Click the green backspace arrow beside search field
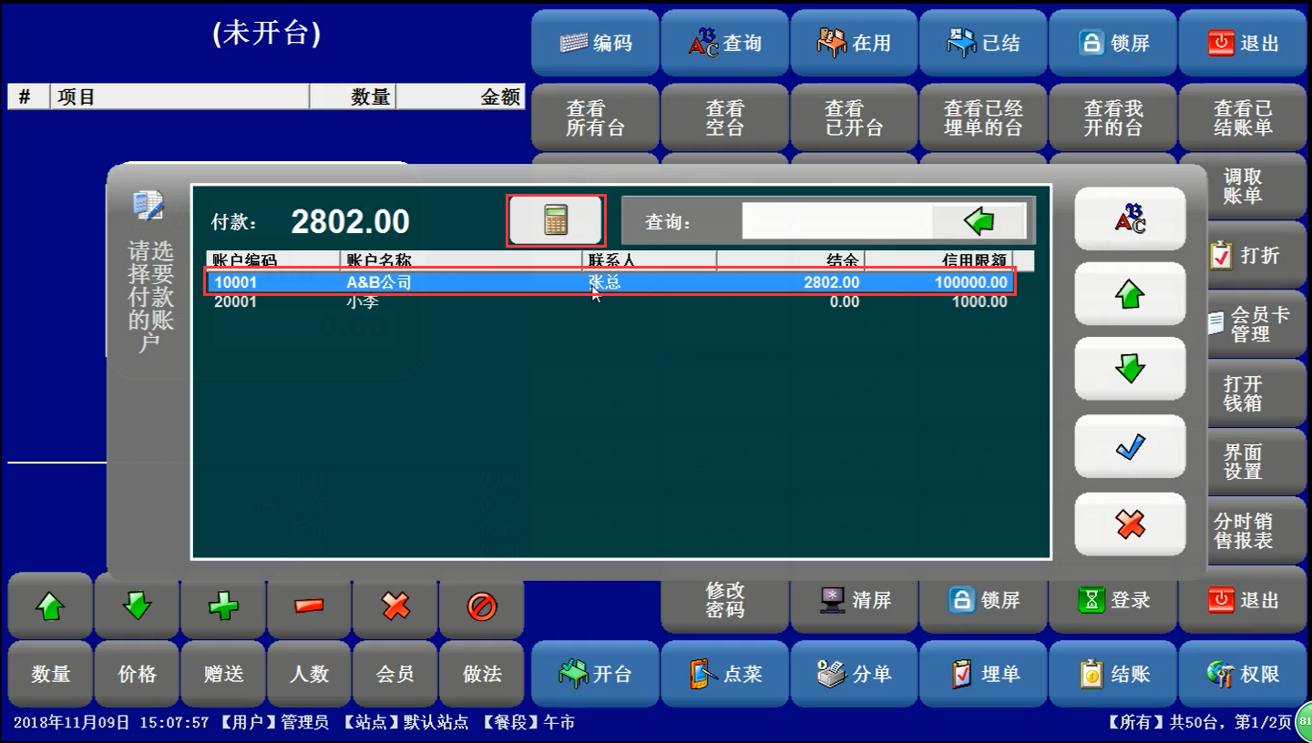The image size is (1312, 743). [x=979, y=220]
